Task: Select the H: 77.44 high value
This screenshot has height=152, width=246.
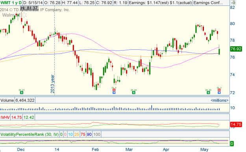Action: 70,3
